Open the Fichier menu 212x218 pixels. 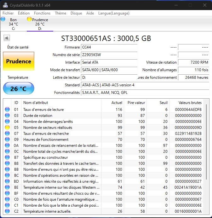8,13
